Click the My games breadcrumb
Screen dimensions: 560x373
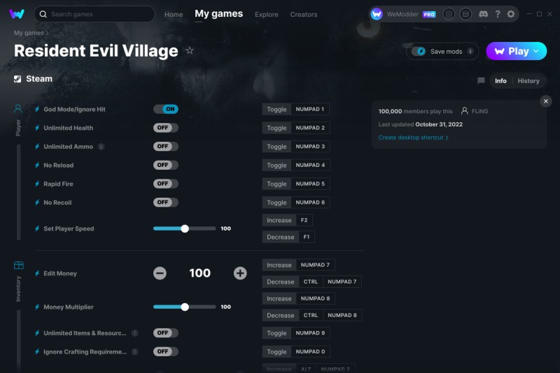tap(29, 33)
